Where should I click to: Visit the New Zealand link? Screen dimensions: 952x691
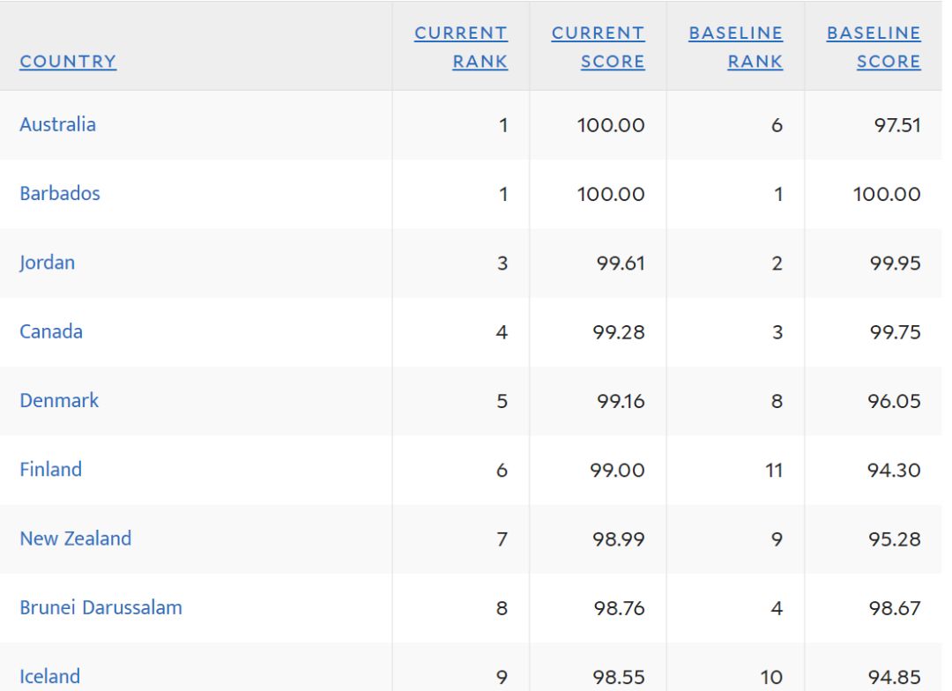click(x=75, y=538)
